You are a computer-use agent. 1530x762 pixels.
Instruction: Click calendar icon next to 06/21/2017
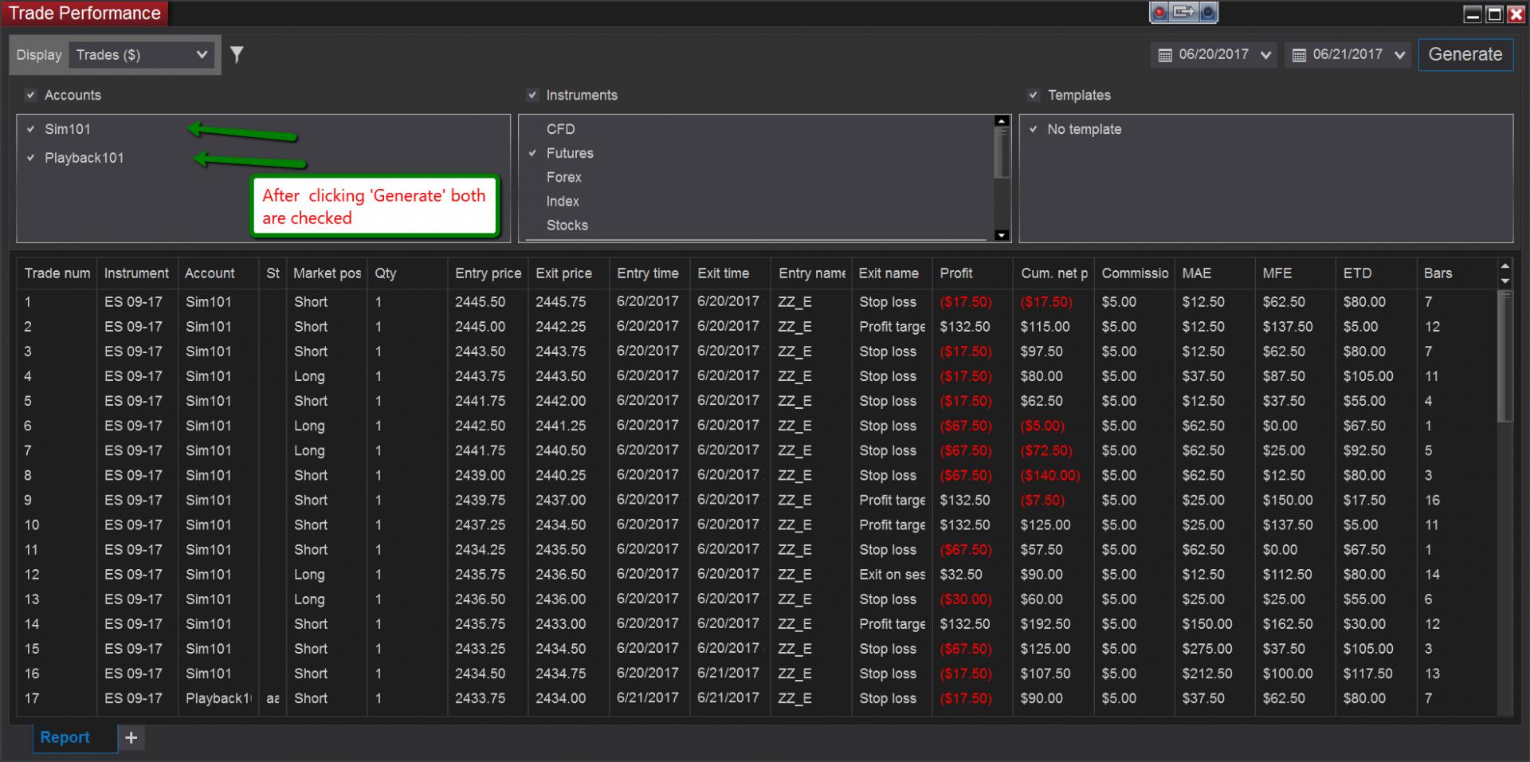pyautogui.click(x=1299, y=55)
